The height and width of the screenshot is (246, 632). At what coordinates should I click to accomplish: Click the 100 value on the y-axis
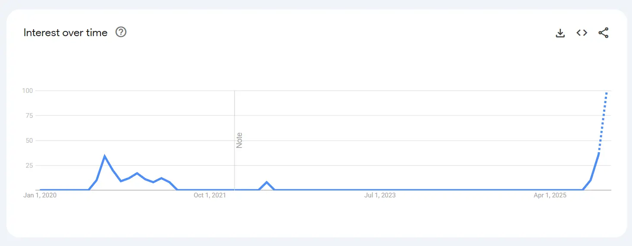28,91
